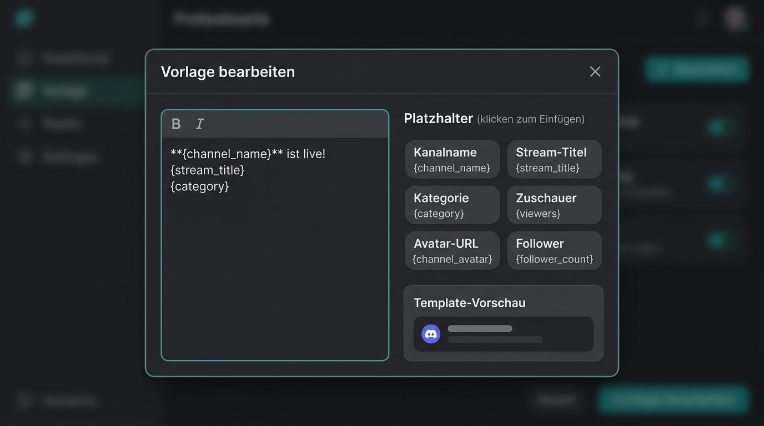Insert the Kategorie placeholder
This screenshot has width=764, height=426.
click(x=452, y=205)
